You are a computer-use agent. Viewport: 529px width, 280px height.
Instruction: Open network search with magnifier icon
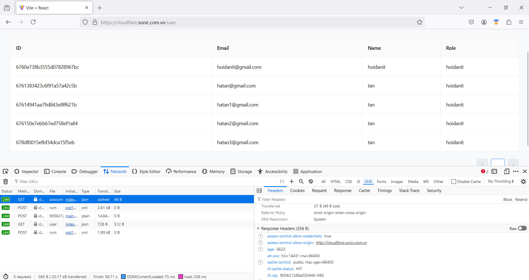tap(301, 182)
